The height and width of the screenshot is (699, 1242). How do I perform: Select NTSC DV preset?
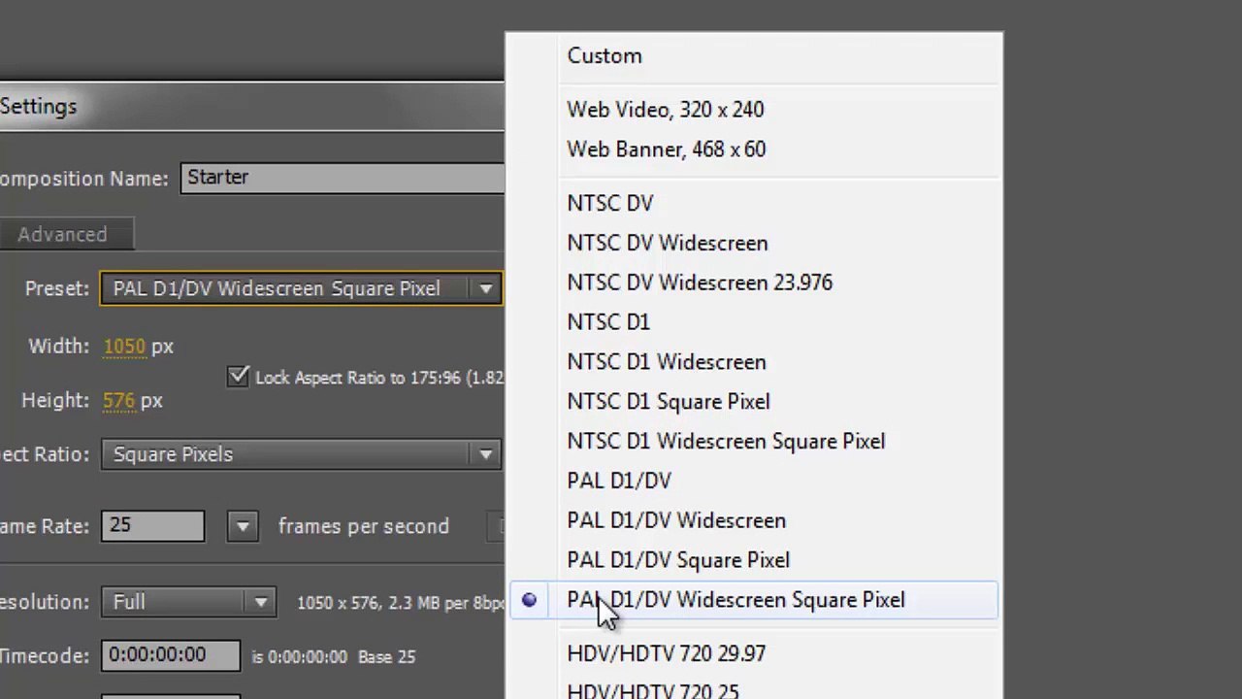click(610, 204)
